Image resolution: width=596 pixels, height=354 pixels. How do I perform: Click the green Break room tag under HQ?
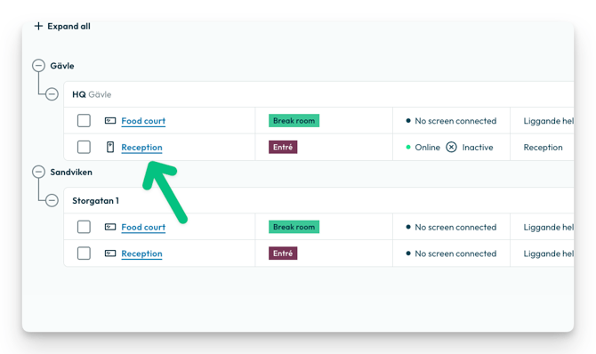point(294,121)
